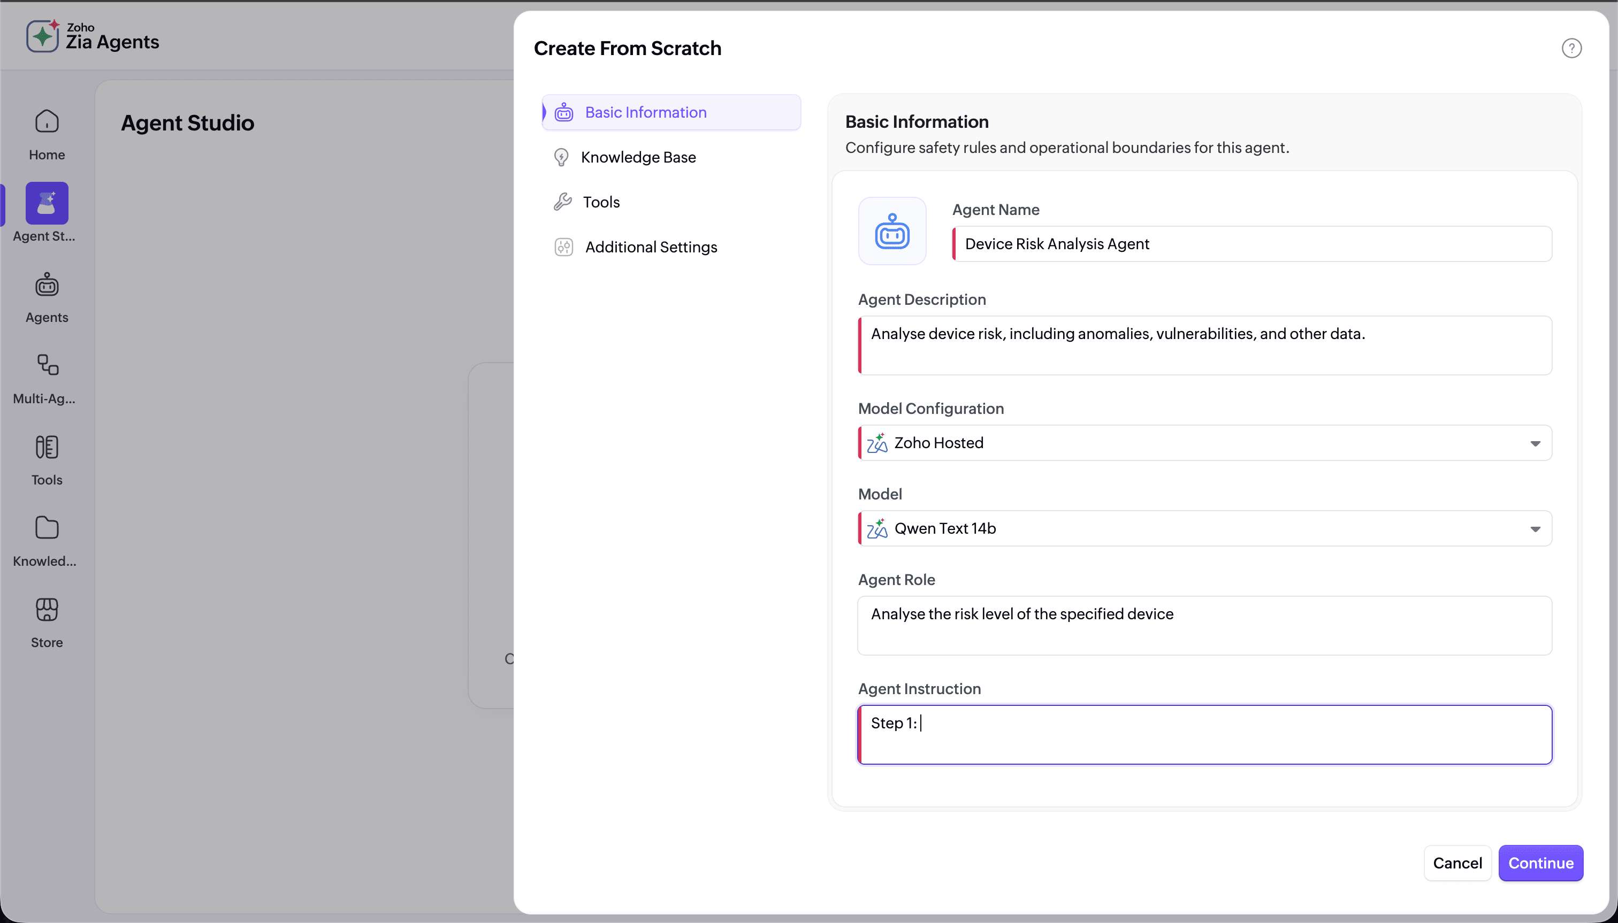Click the Additional Settings sliders icon
This screenshot has height=923, width=1618.
tap(564, 247)
